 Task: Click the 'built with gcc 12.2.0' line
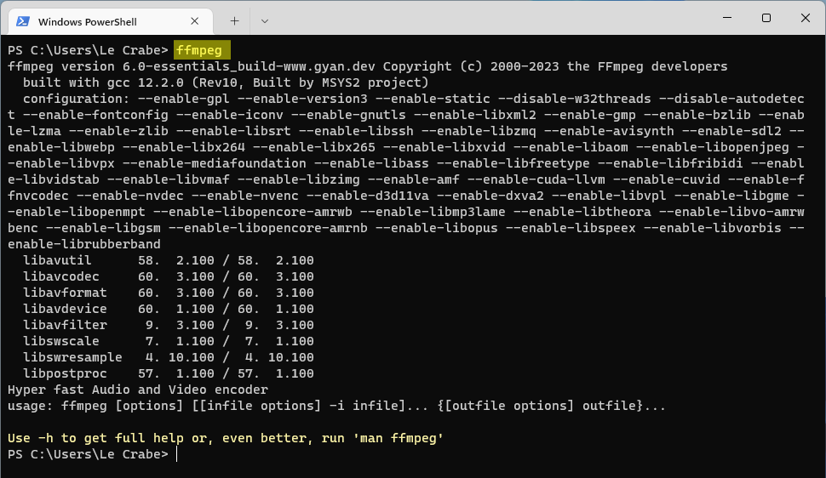click(x=226, y=83)
